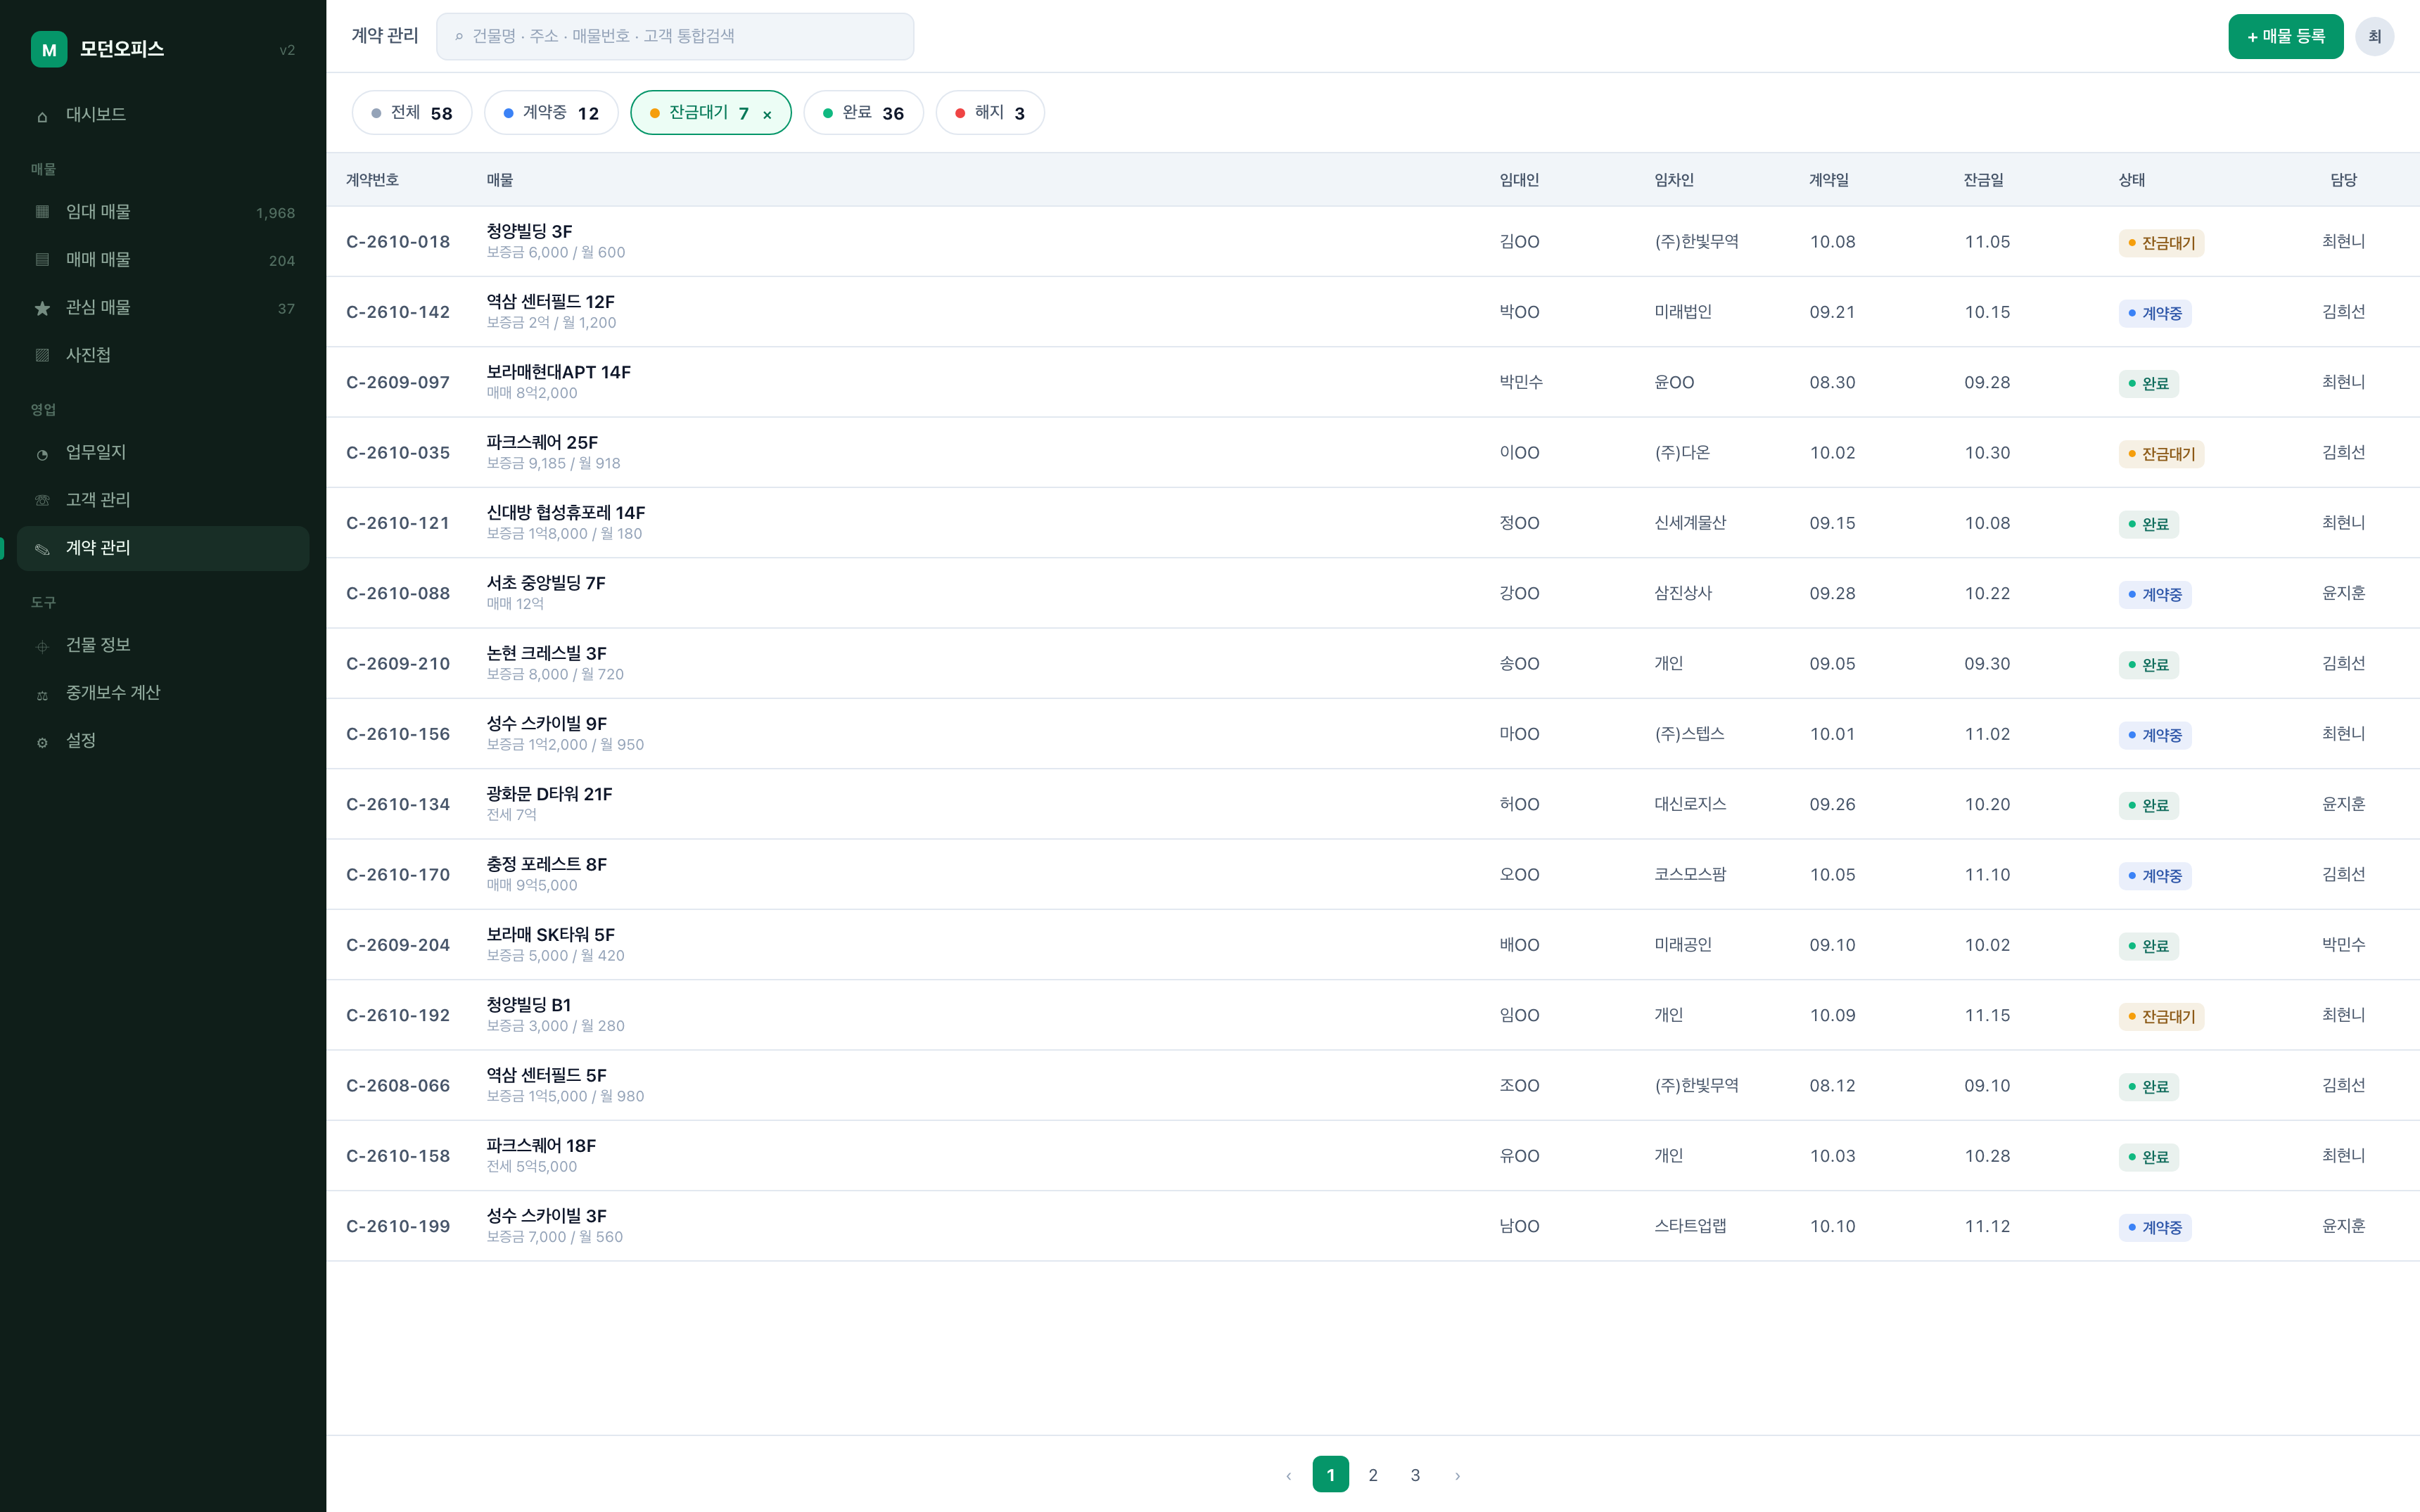Viewport: 2420px width, 1512px height.
Task: Filter contracts by 계약중 status
Action: [551, 113]
